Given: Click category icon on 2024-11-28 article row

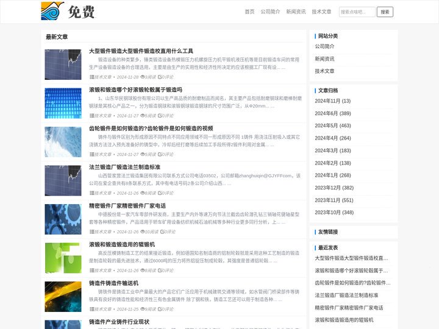Looking at the screenshot, I should tap(91, 77).
